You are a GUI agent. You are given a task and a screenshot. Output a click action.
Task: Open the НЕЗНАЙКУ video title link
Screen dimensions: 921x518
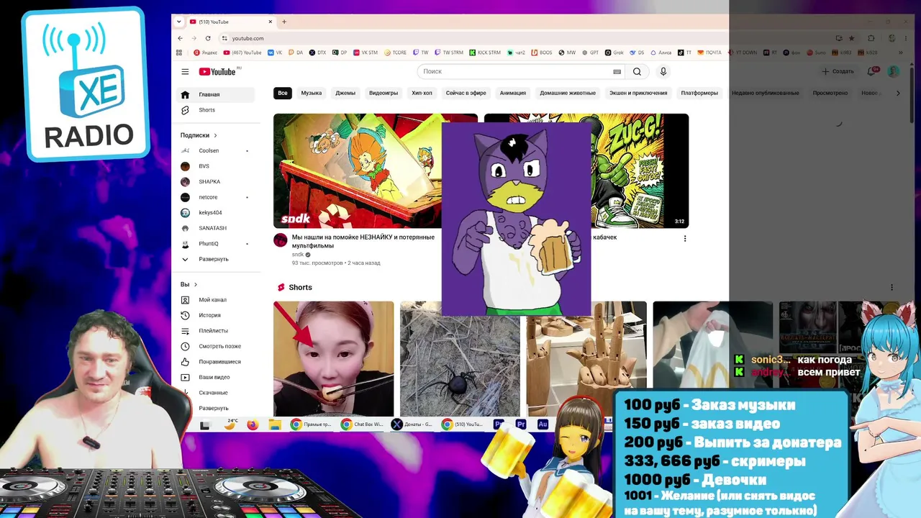[x=363, y=241]
